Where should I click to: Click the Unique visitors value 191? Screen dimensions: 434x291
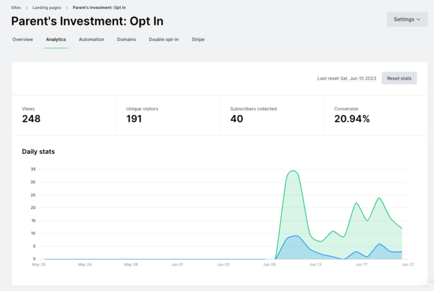[x=134, y=119]
